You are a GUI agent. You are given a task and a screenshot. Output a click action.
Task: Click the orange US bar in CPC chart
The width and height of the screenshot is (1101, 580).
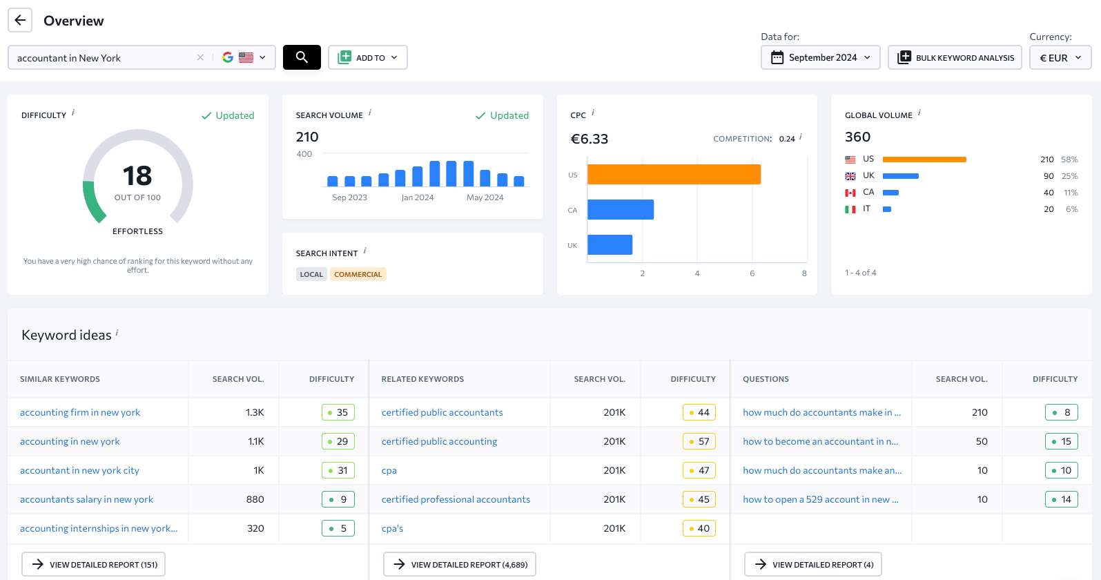click(673, 174)
